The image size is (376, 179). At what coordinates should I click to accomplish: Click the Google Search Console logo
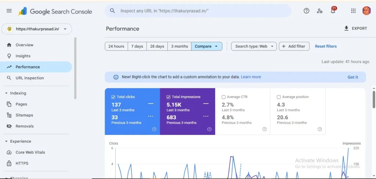[x=55, y=11]
